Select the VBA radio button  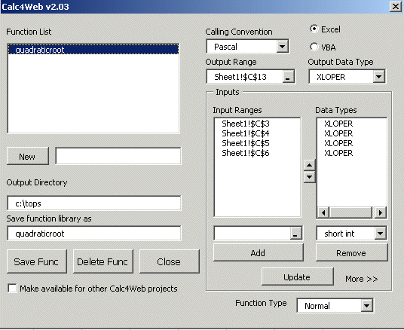[x=314, y=47]
